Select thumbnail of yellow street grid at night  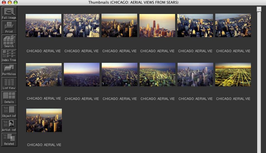click(233, 75)
